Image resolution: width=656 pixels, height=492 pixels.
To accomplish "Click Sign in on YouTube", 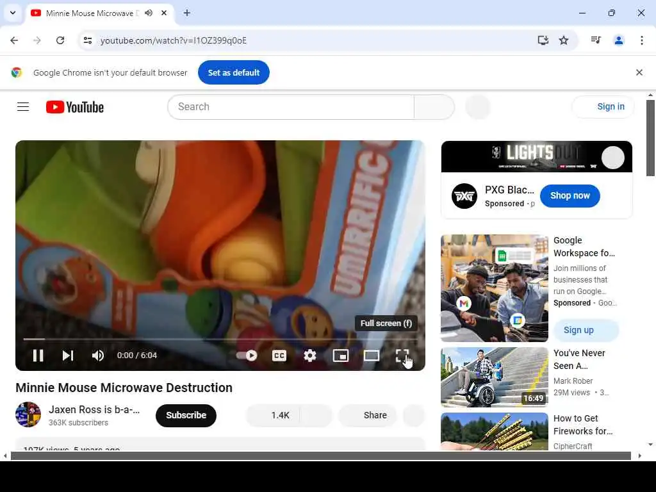I will pos(603,107).
